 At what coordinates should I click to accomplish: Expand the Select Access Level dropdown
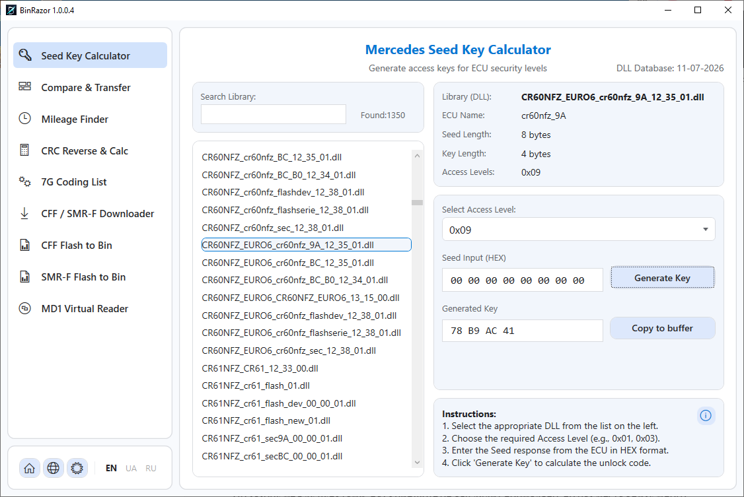(x=578, y=230)
